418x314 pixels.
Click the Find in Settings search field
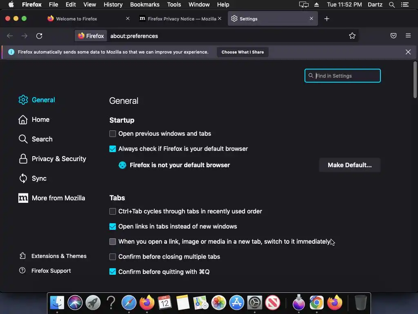[342, 76]
